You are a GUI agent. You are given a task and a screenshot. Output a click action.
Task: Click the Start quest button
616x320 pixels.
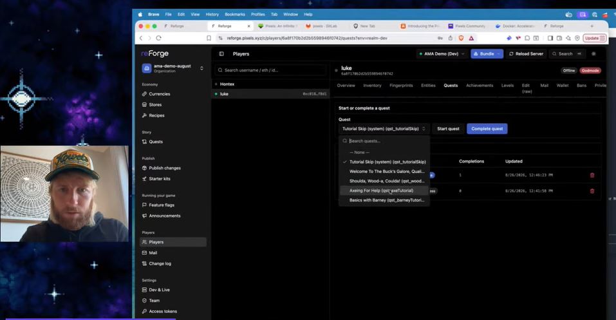[448, 129]
